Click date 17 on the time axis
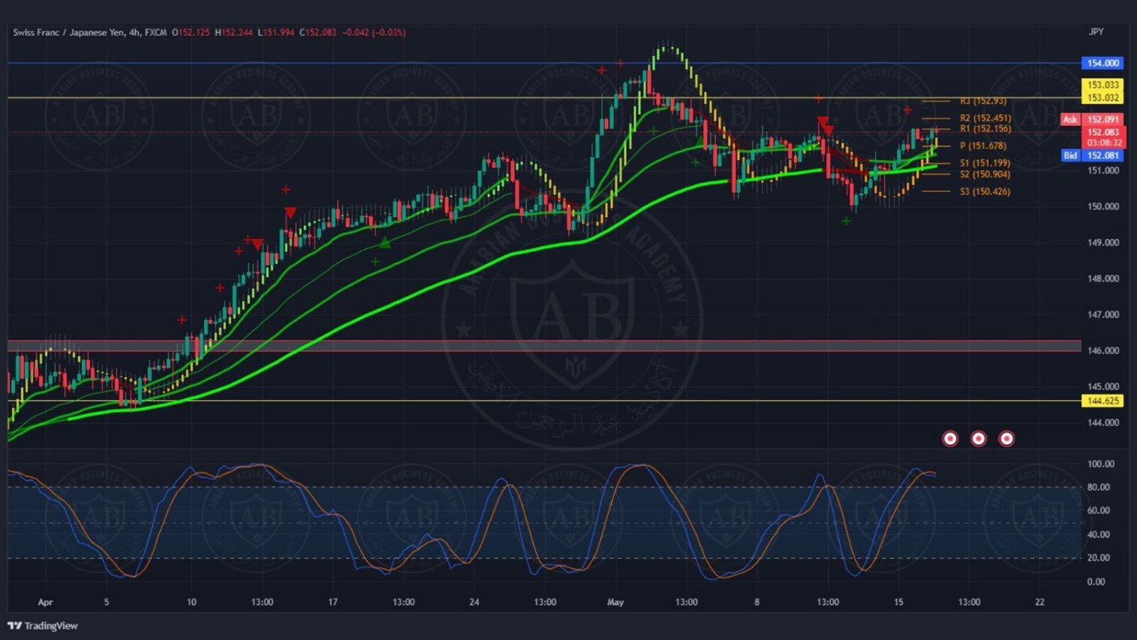The image size is (1137, 640). pos(333,602)
